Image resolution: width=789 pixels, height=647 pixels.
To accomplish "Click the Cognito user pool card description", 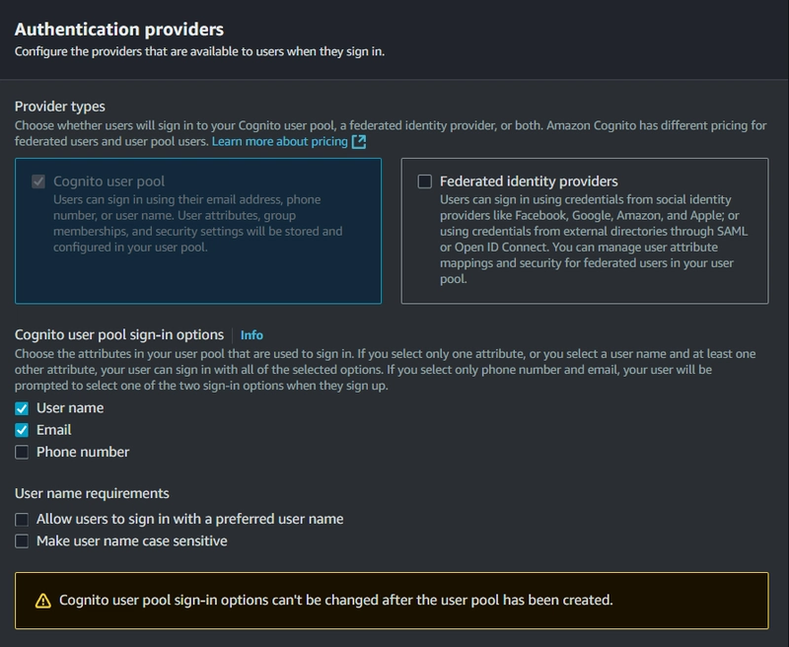I will click(197, 223).
